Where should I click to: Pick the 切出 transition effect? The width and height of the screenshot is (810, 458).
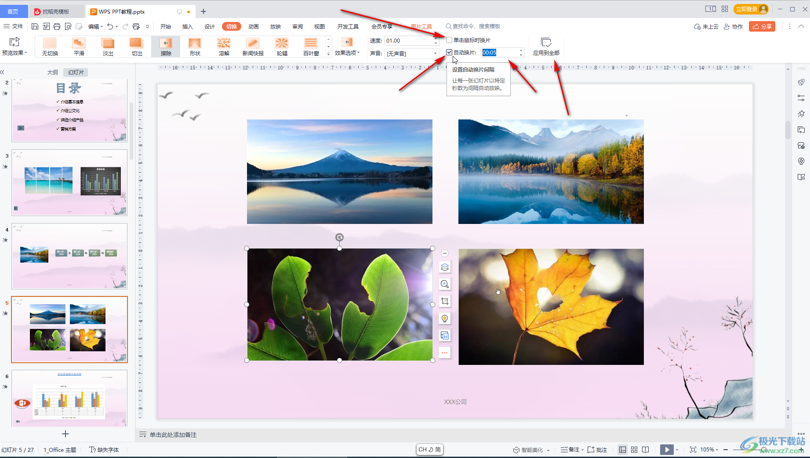click(137, 47)
